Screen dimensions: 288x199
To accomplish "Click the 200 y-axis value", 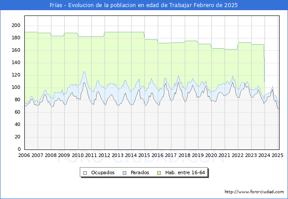I will coord(16,26).
